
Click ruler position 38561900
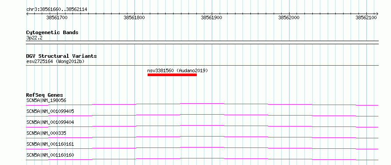(211, 18)
